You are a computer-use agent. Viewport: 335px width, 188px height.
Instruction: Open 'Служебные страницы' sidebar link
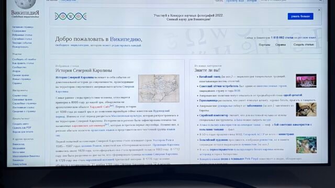[x=25, y=103]
